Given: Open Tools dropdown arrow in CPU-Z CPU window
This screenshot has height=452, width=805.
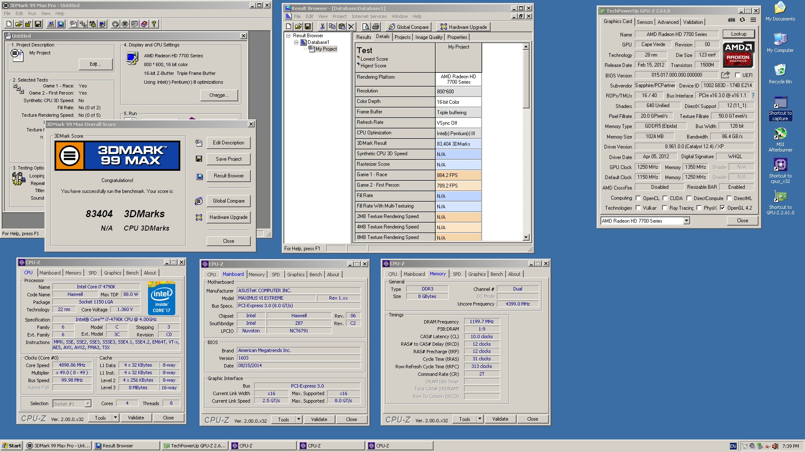Looking at the screenshot, I should point(115,418).
